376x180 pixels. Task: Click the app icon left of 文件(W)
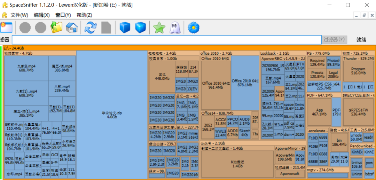tap(5, 15)
